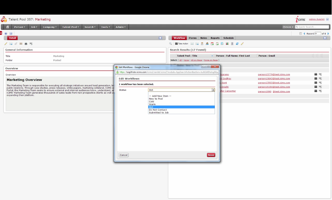Screen dimensions: 332x200
Task: Choose New to Pool in Status list
Action: (181, 99)
